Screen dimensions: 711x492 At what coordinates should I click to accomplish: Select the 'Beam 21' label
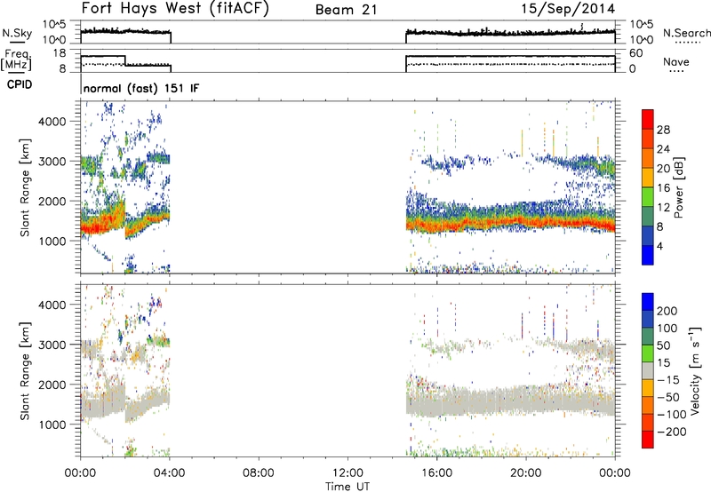346,10
